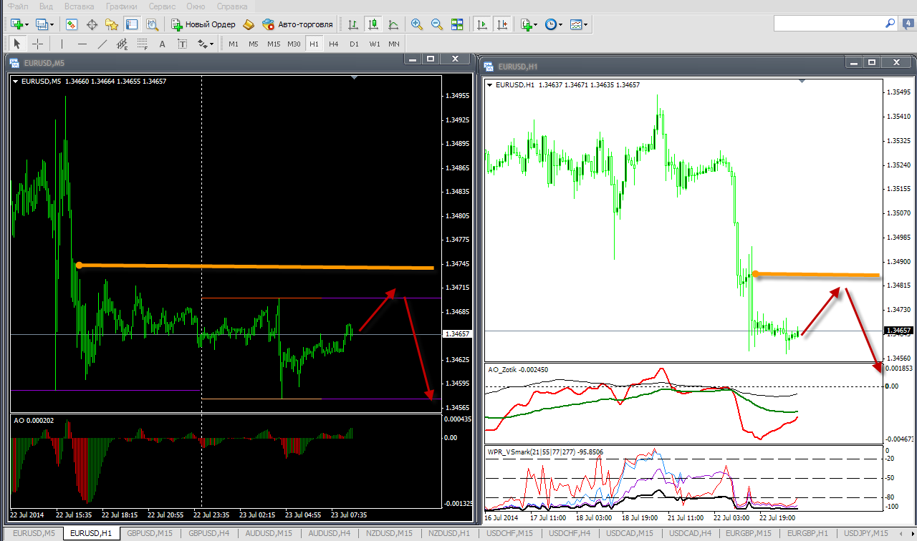Switch chart to Candlesticks mode
917x541 pixels.
pyautogui.click(x=373, y=24)
